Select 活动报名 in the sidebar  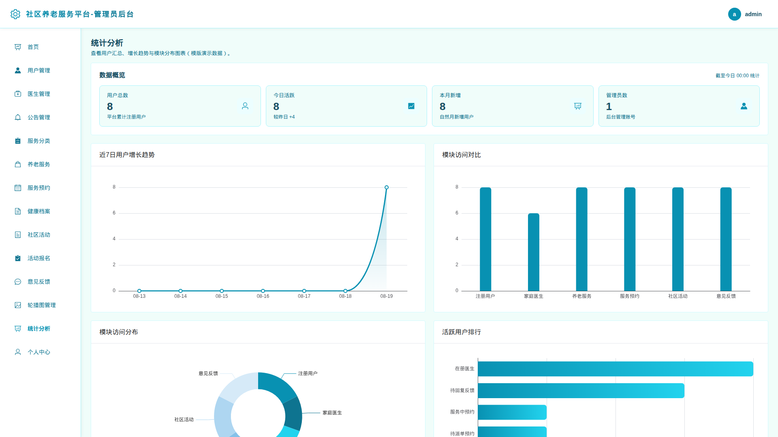pos(41,258)
